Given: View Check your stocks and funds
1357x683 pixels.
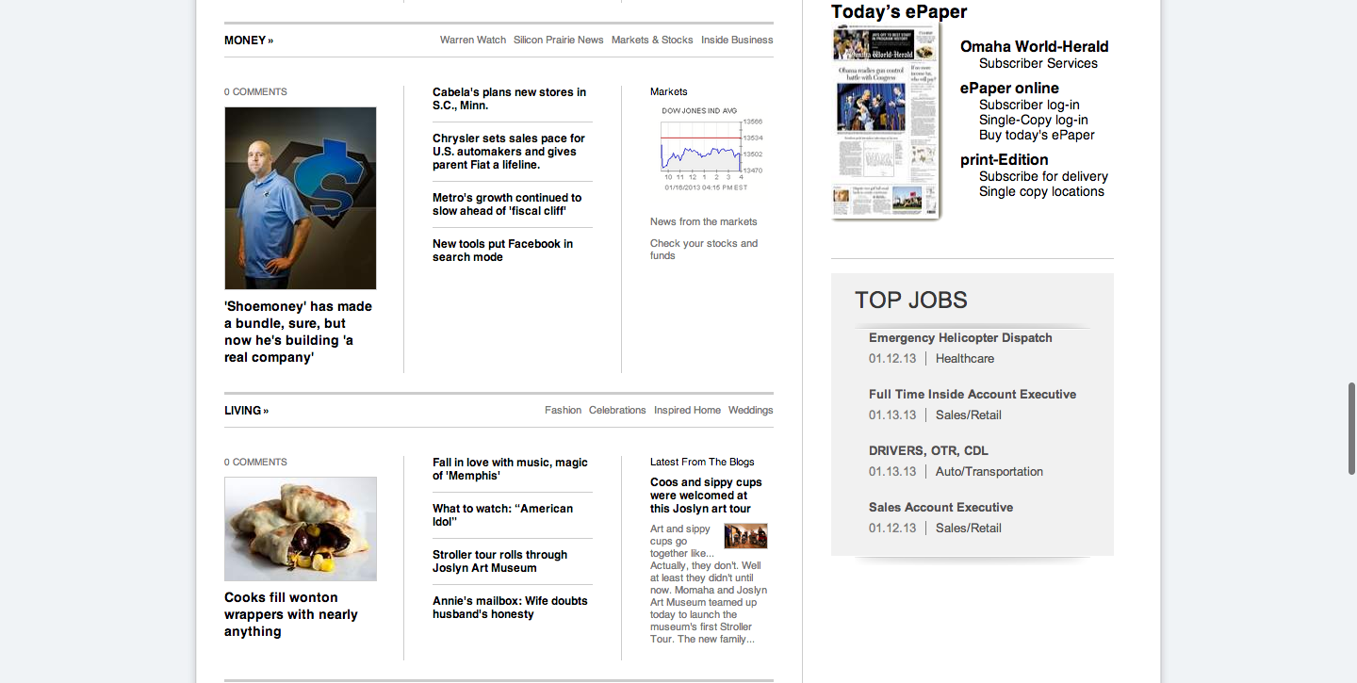Looking at the screenshot, I should pos(703,250).
